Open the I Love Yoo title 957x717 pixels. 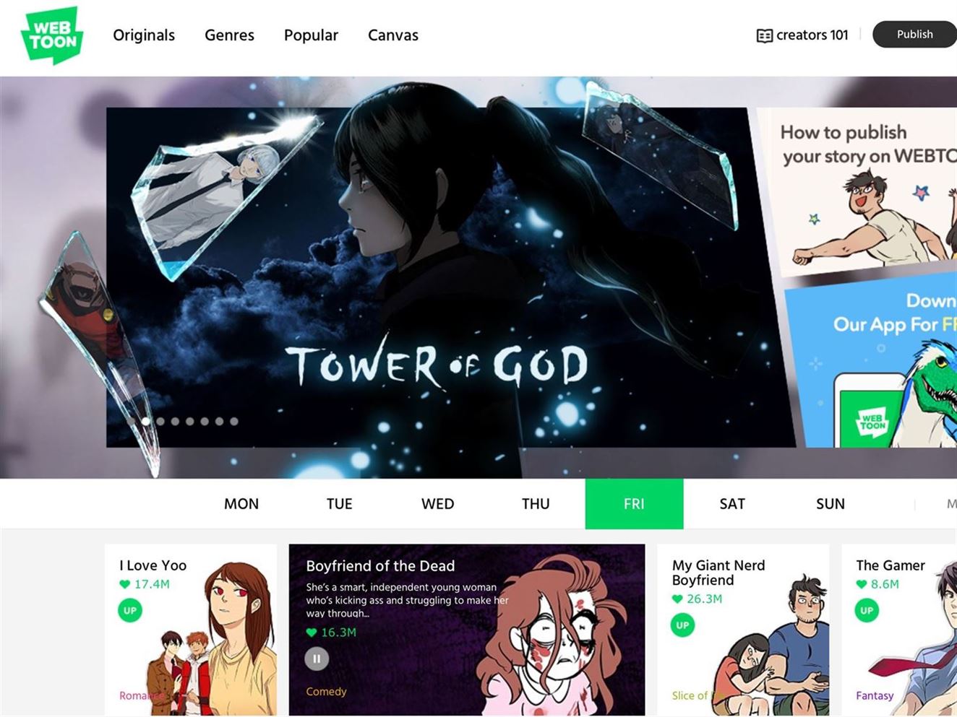153,565
